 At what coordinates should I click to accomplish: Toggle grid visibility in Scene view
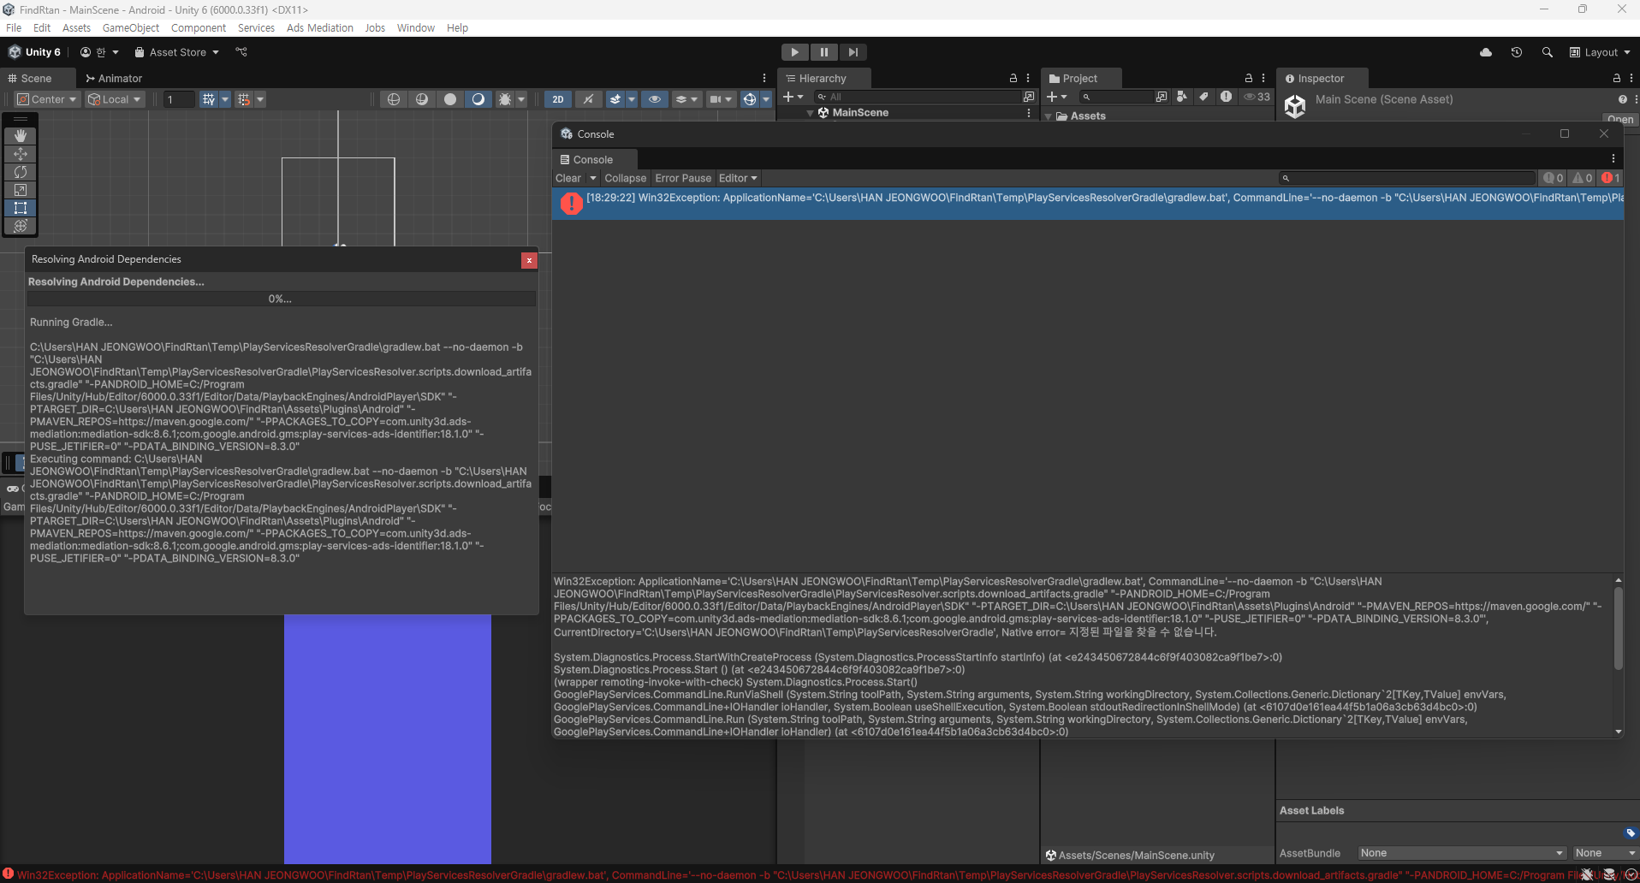click(x=208, y=99)
